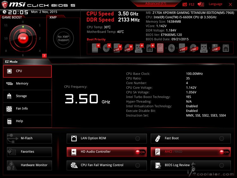Screen dimensions: 237x178
Task: Select the UEFI USB key boot icon
Action: point(139,48)
